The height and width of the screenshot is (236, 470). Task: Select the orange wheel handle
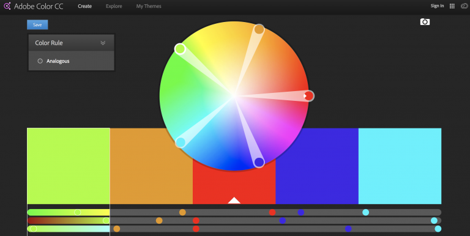pyautogui.click(x=259, y=29)
